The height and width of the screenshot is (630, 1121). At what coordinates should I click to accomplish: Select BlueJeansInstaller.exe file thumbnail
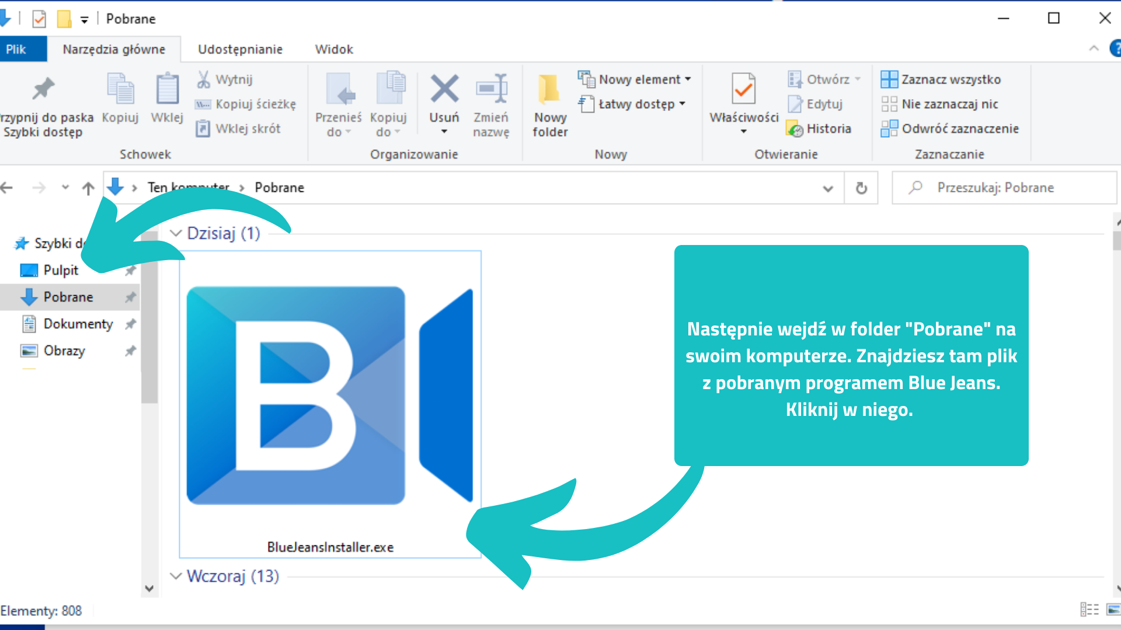tap(330, 404)
